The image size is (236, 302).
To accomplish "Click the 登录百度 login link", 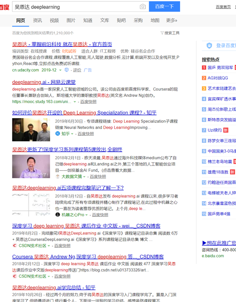I will [x=226, y=46].
